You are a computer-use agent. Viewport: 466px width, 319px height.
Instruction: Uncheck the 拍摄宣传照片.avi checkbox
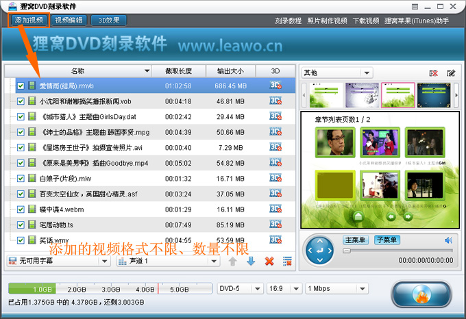click(x=21, y=147)
